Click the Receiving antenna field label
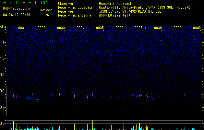This screenshot has height=130, width=204. (75, 15)
